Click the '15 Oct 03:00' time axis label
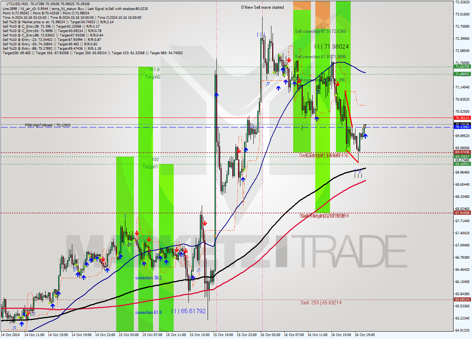Screen dimensions: 472x339 click(129, 335)
